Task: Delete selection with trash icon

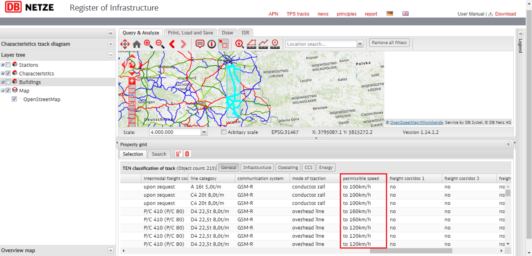Action: pos(187,154)
